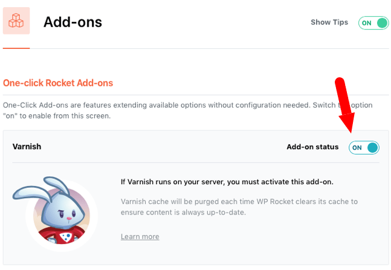Screen dimensions: 391x270
Task: Select the Varnish add-on title
Action: (x=27, y=147)
